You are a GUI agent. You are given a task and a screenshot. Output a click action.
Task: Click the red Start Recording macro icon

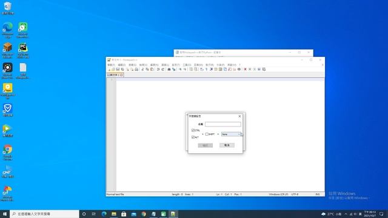(x=245, y=70)
